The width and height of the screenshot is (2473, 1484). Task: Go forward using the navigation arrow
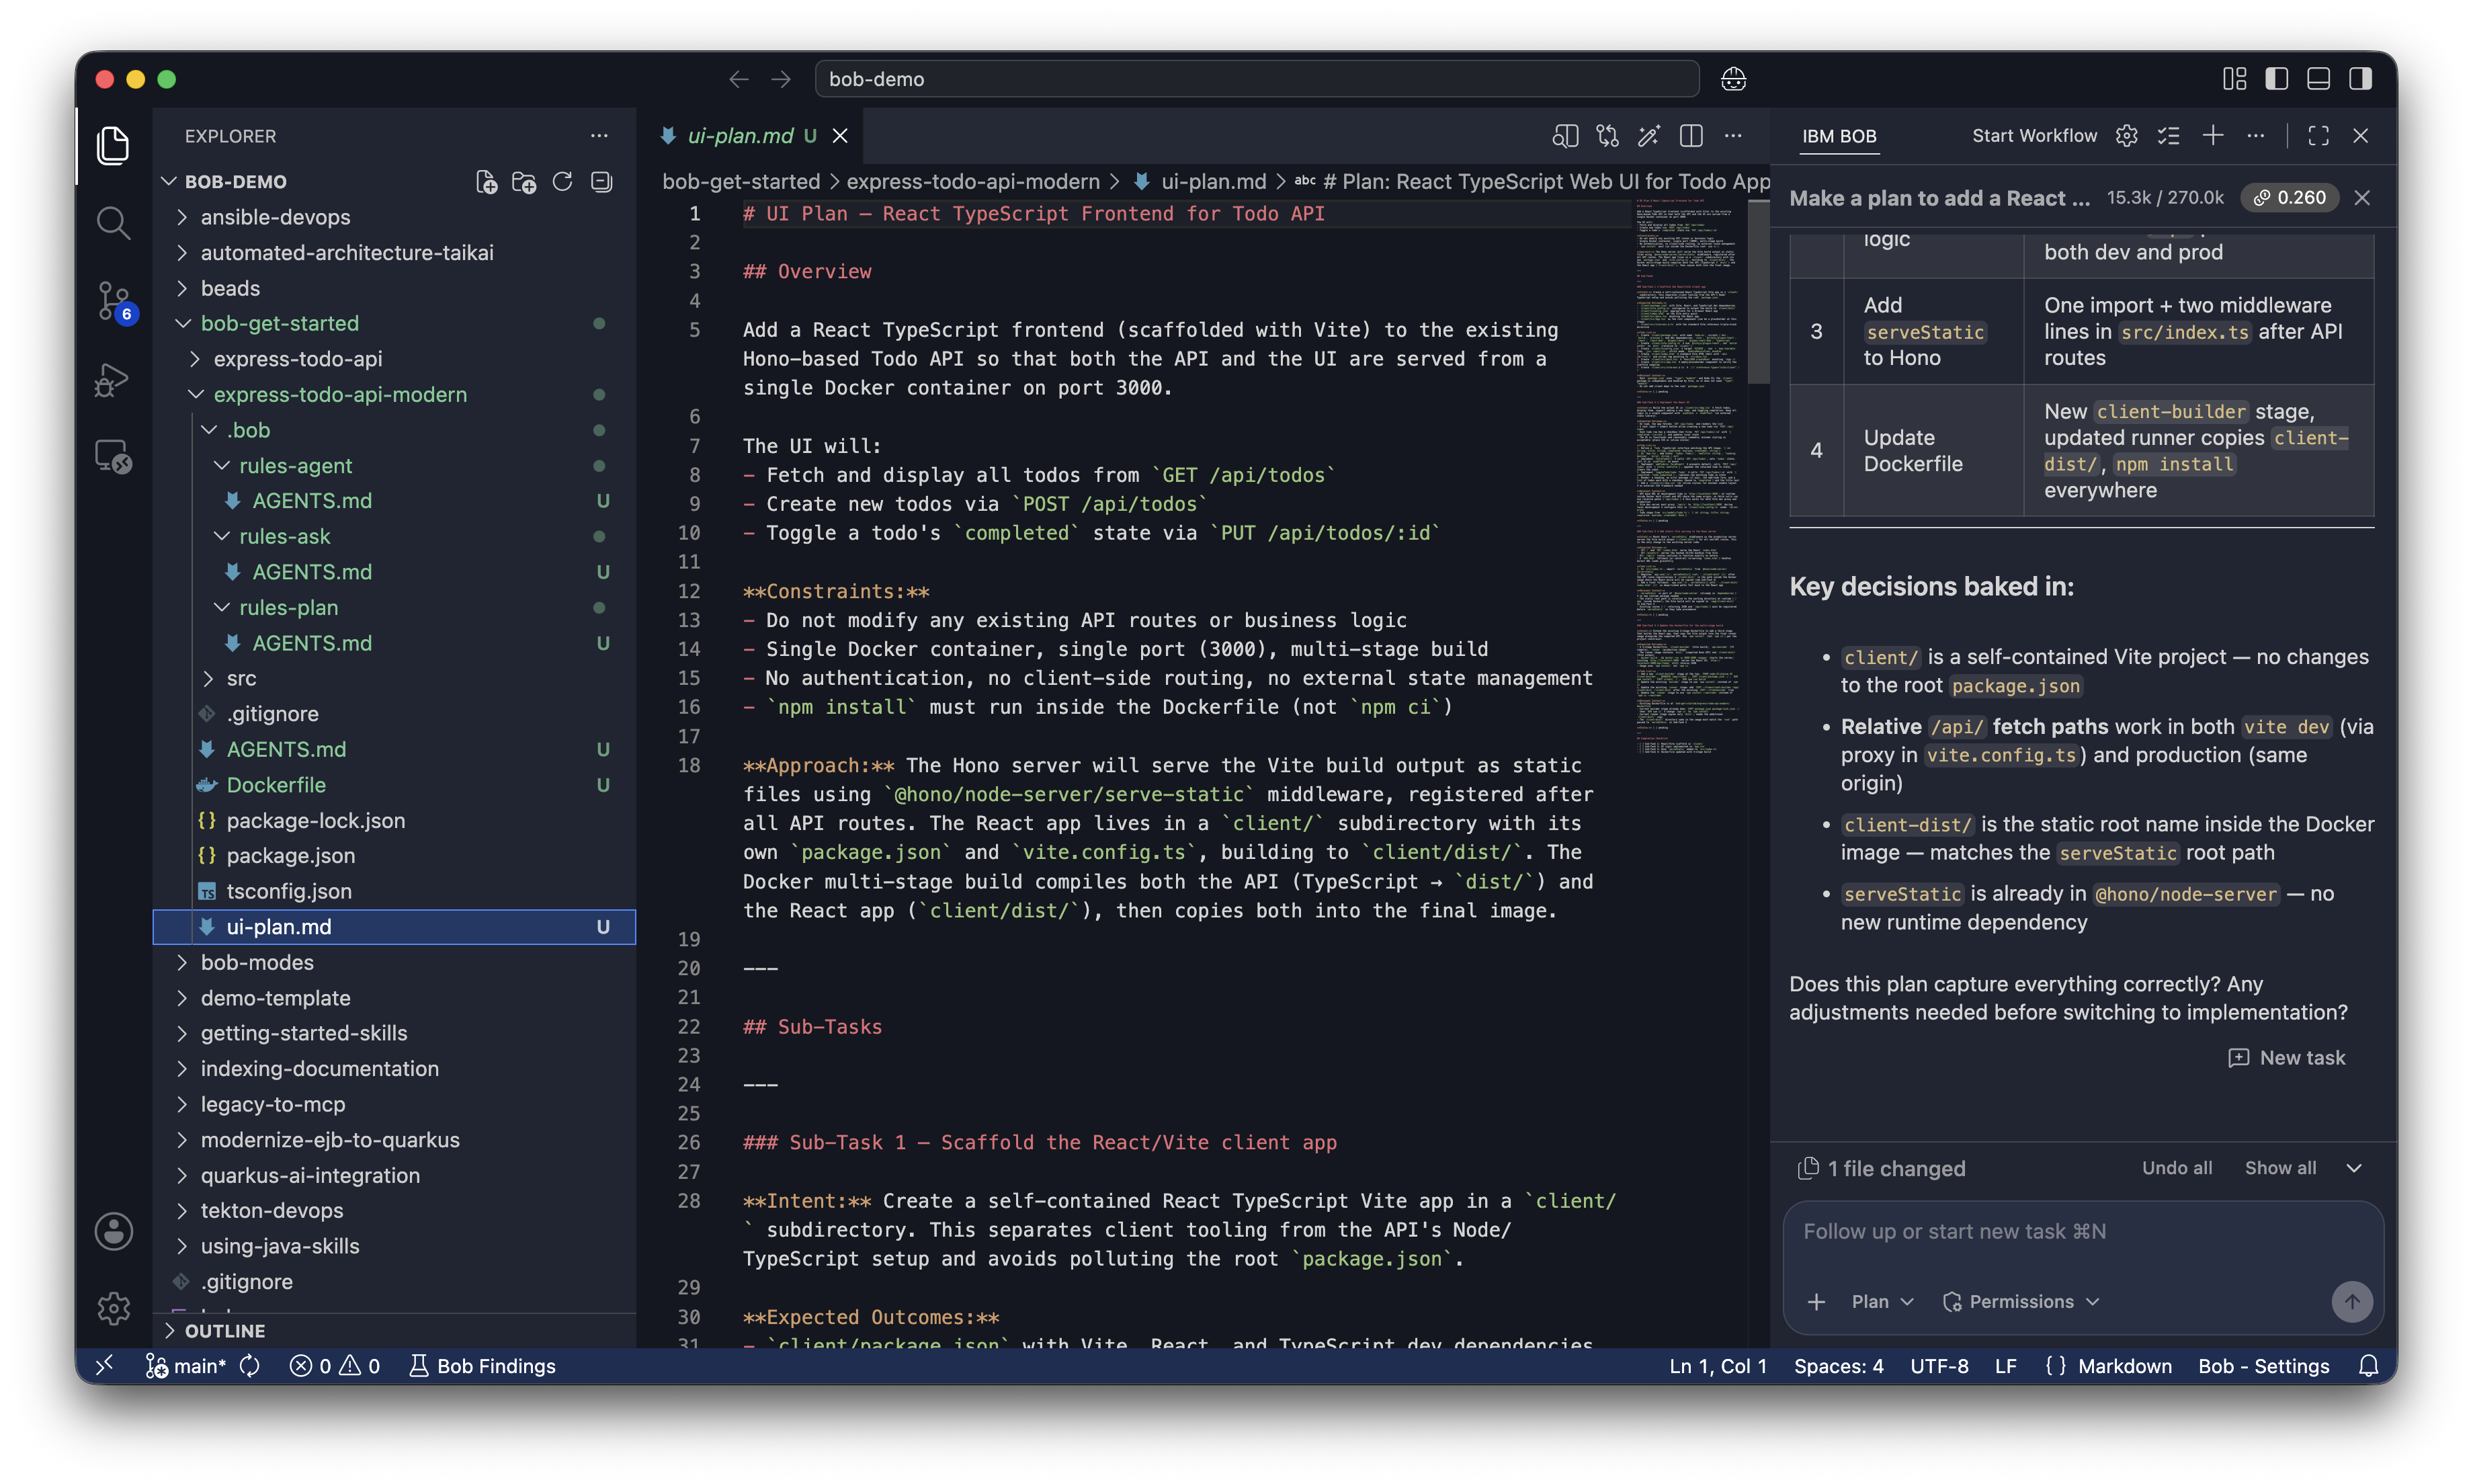tap(782, 79)
